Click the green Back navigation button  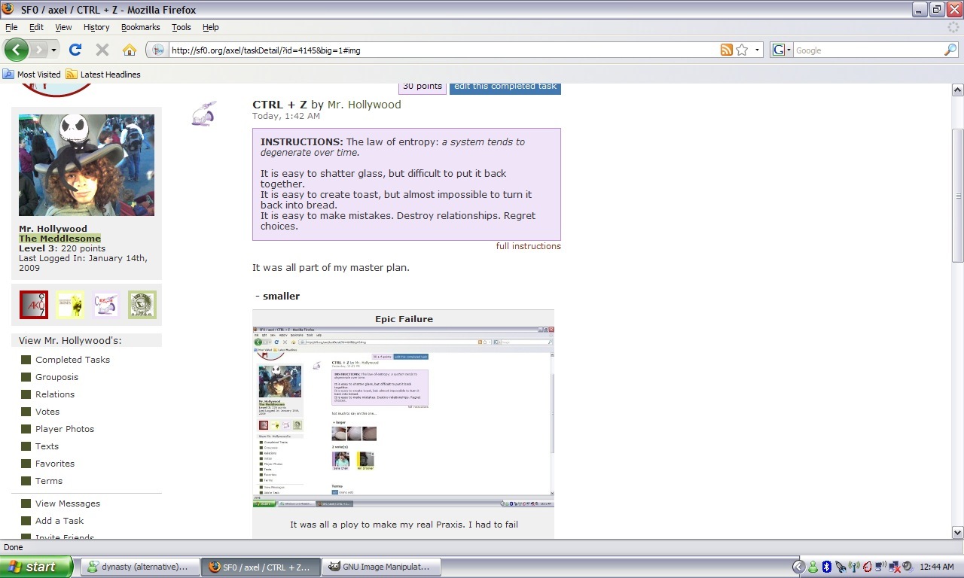click(16, 50)
